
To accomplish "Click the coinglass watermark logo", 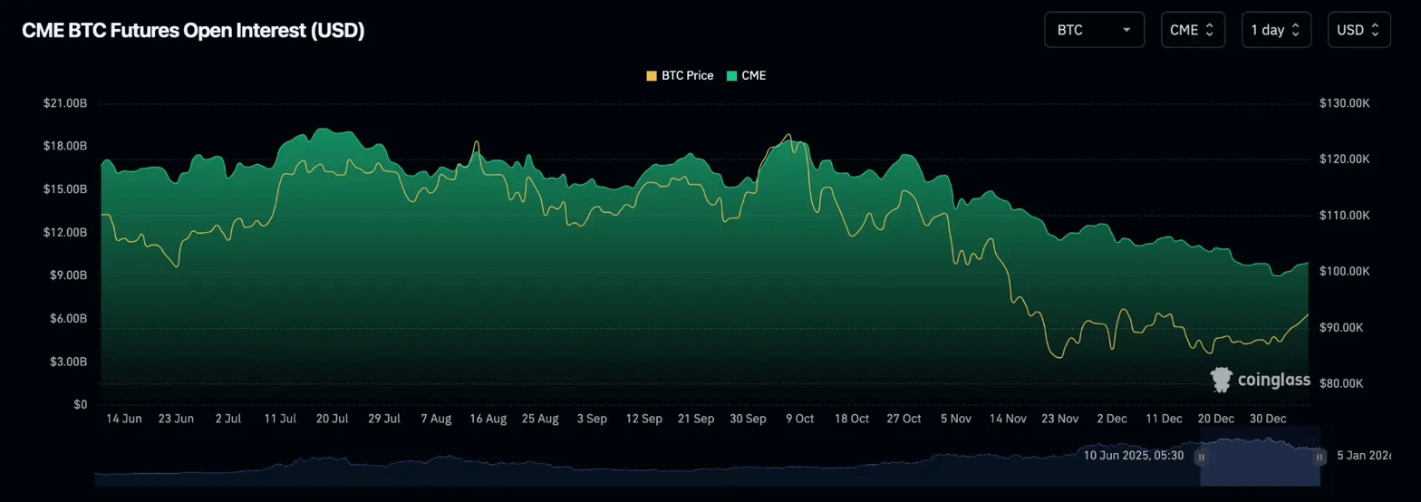I will pyautogui.click(x=1261, y=380).
